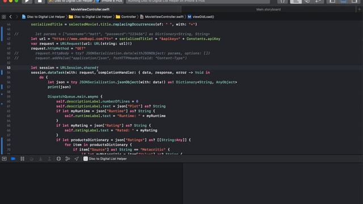Click the 'print(json)' statement
The height and width of the screenshot is (204, 363).
click(x=59, y=87)
